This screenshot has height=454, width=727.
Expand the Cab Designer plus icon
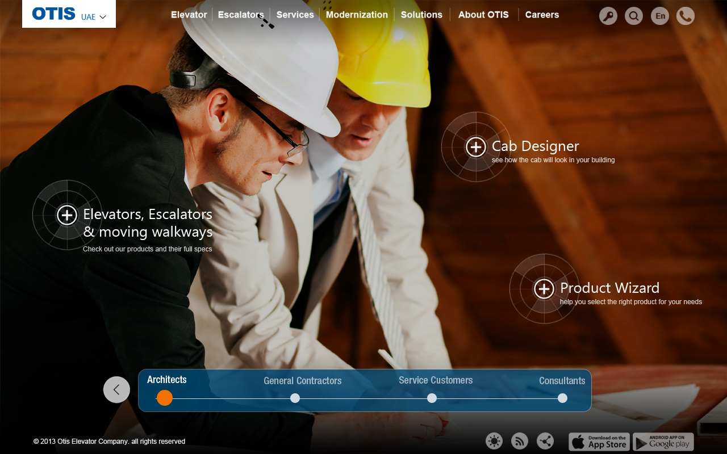(476, 147)
